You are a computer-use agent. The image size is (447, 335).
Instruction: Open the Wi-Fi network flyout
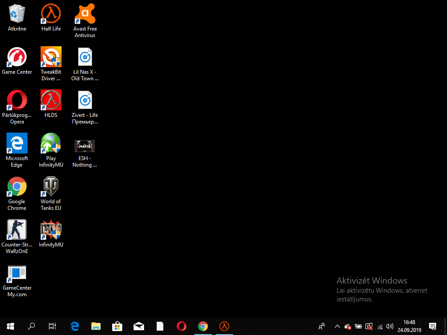click(380, 326)
